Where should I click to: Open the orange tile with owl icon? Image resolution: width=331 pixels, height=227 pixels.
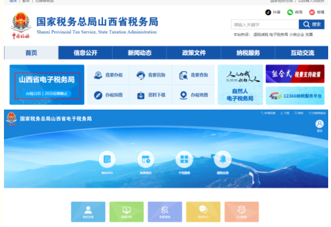click(242, 212)
